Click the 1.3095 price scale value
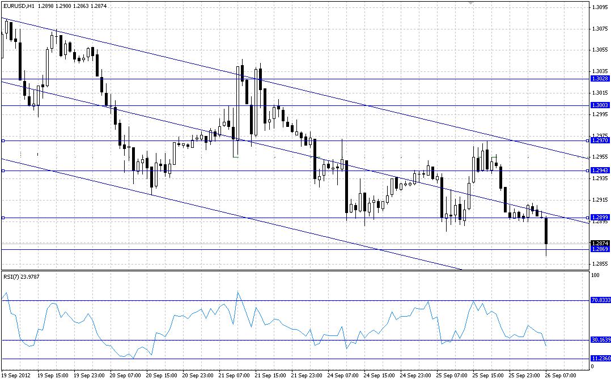This screenshot has width=611, height=379. (x=600, y=7)
